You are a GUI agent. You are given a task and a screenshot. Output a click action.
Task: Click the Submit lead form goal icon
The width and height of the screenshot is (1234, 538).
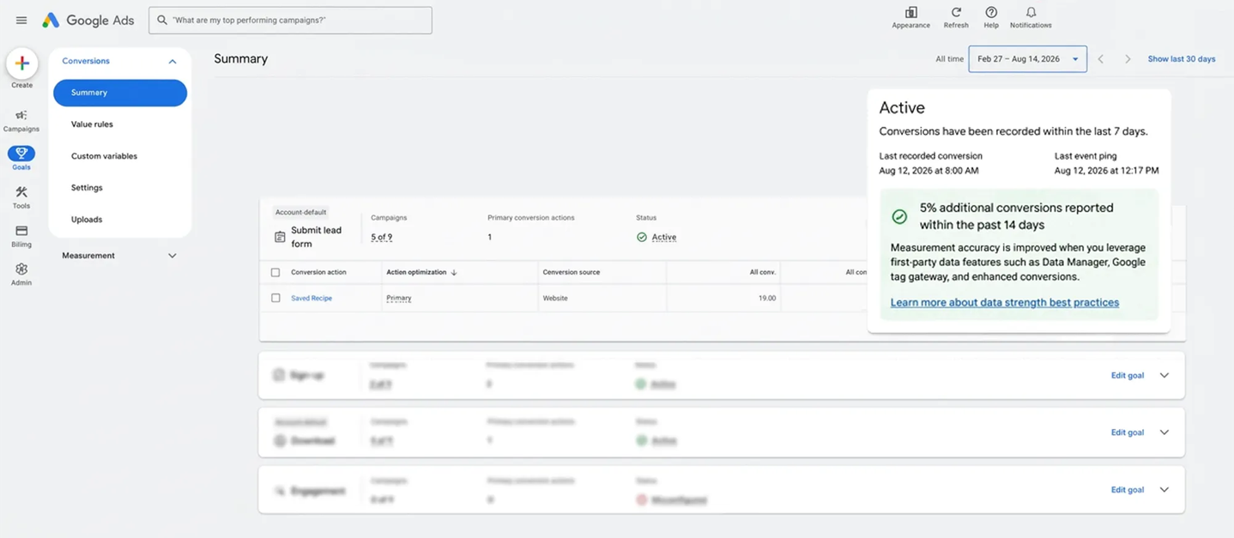[x=280, y=237]
